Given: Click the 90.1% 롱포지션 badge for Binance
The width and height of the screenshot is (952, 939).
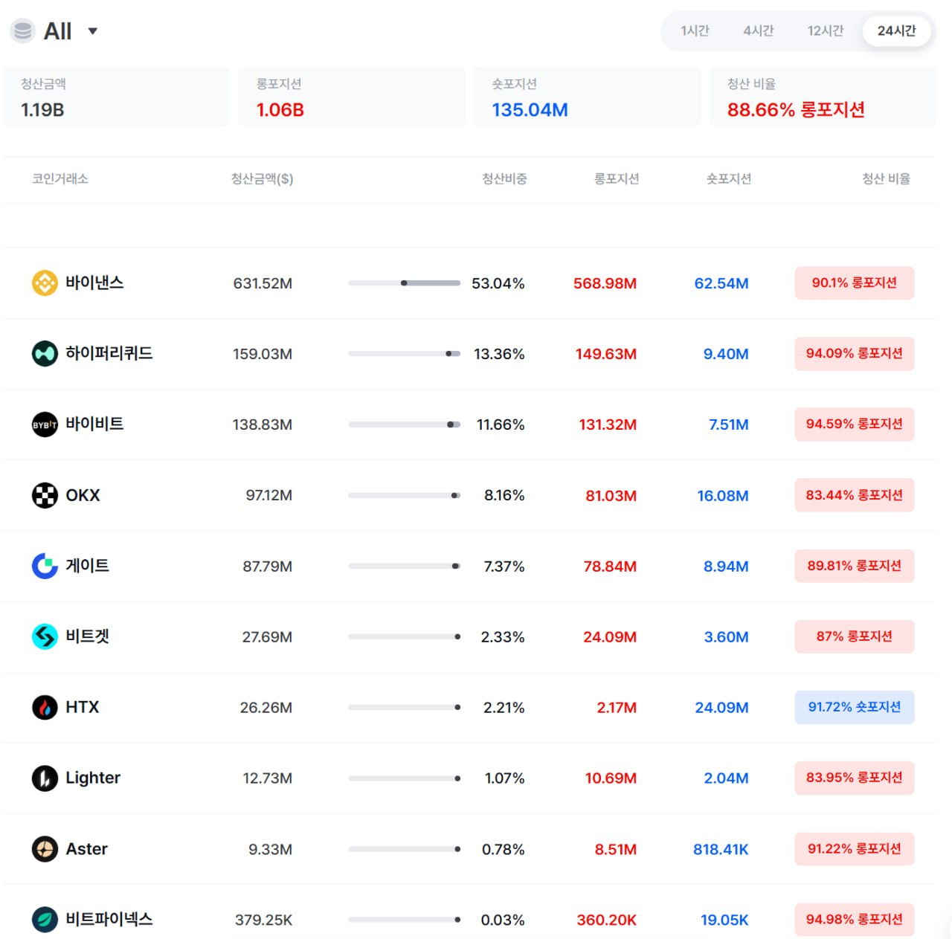Looking at the screenshot, I should (x=855, y=283).
